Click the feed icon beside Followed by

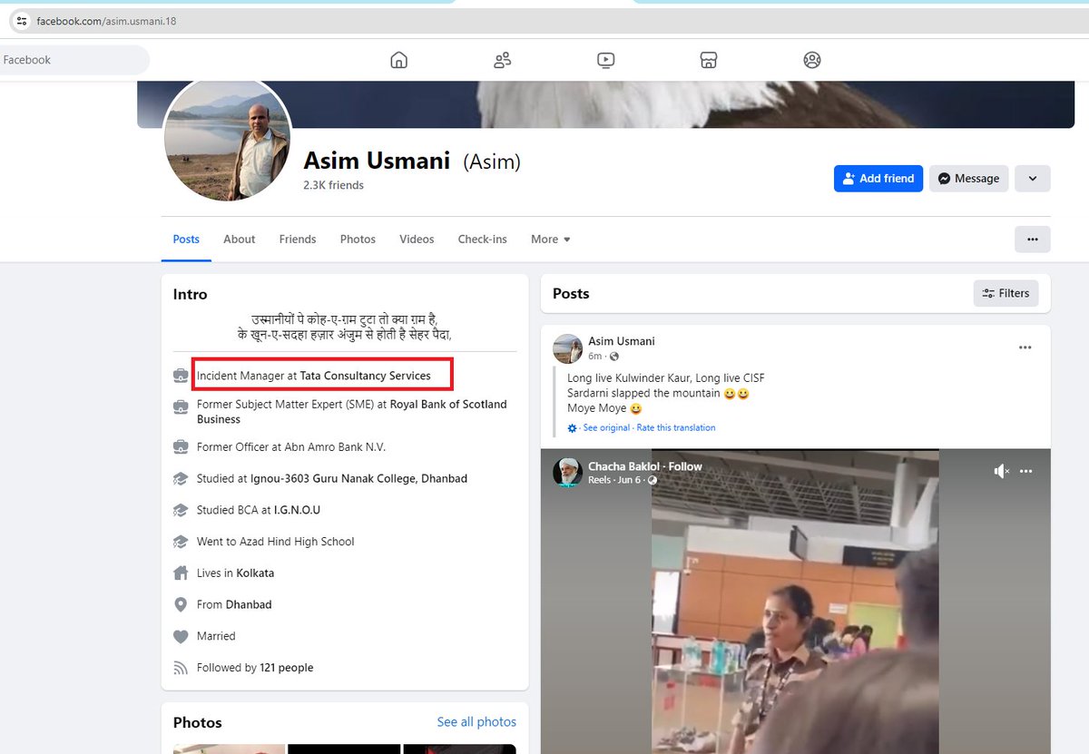pos(181,668)
